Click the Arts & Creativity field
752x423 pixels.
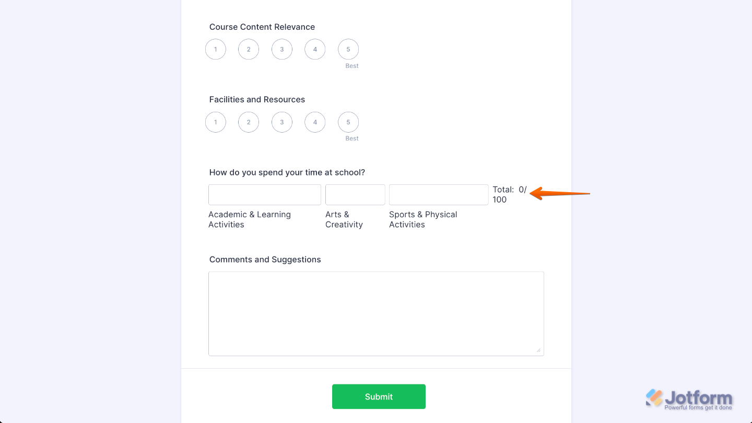(x=355, y=194)
